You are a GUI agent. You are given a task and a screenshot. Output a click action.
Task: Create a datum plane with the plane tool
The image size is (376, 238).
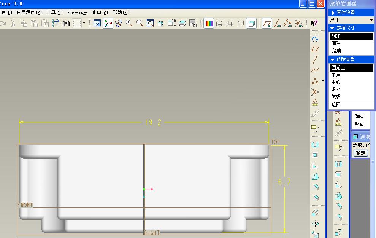pos(315,49)
